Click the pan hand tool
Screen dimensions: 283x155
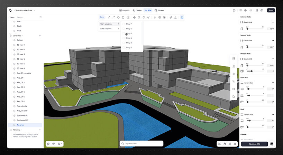225,144
